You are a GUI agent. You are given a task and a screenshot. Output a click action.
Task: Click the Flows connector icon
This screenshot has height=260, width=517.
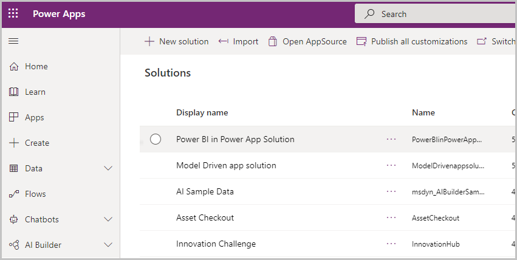tap(14, 194)
